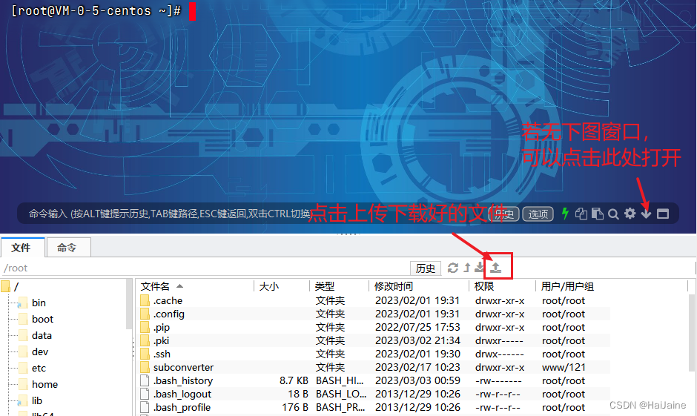Image resolution: width=697 pixels, height=416 pixels.
Task: Click the 历史 button beside path field
Action: 426,268
